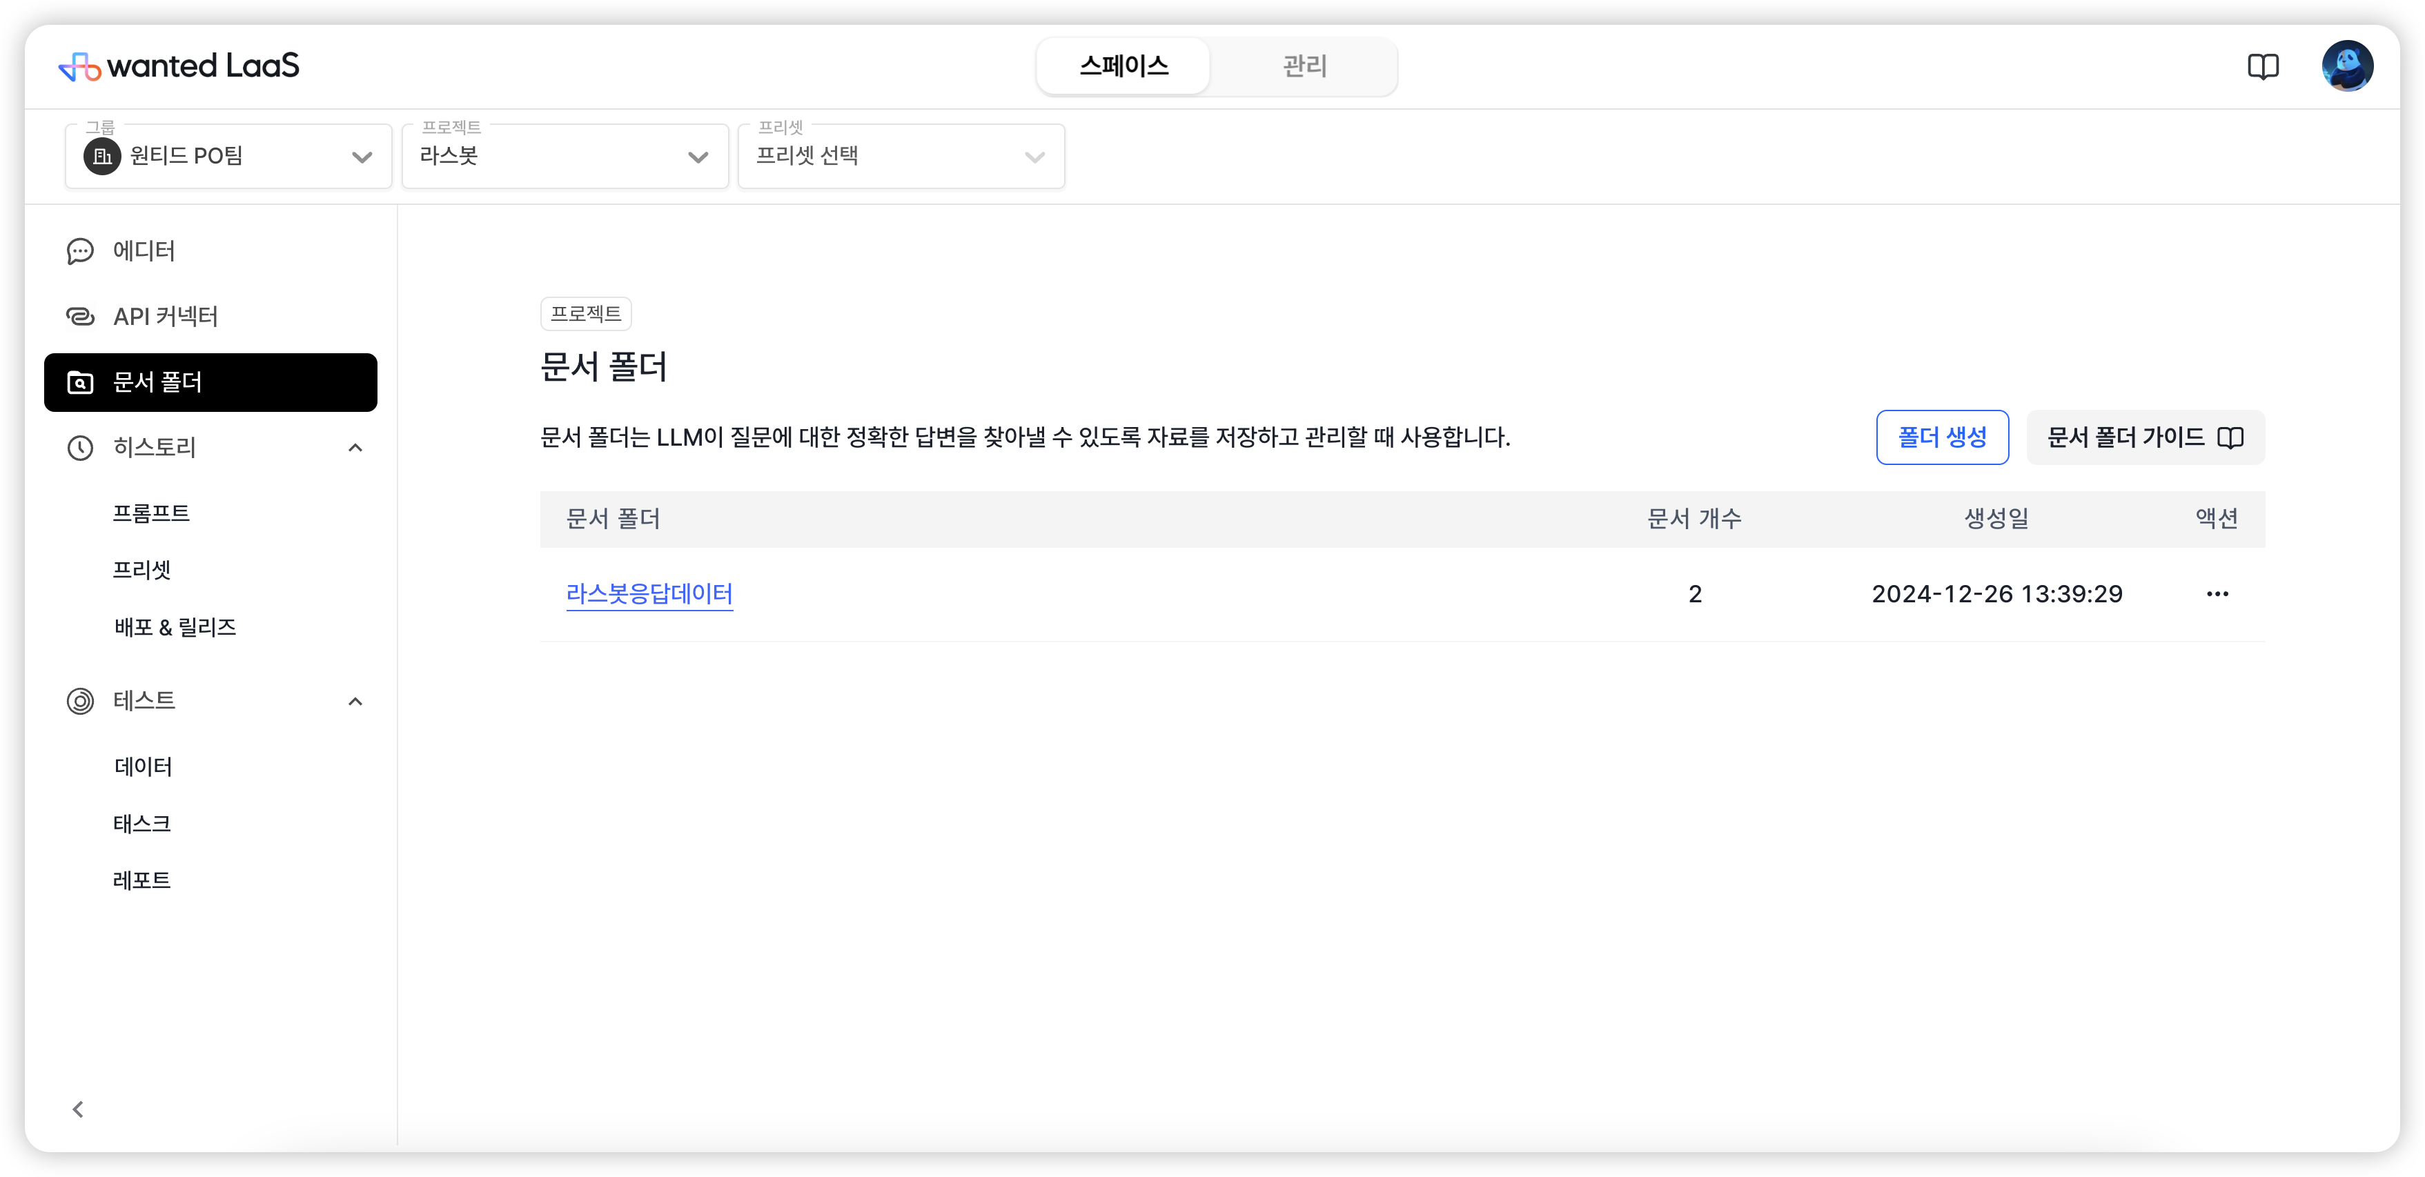Collapse the 테스트 section chevron
Viewport: 2425px width, 1177px height.
(355, 701)
